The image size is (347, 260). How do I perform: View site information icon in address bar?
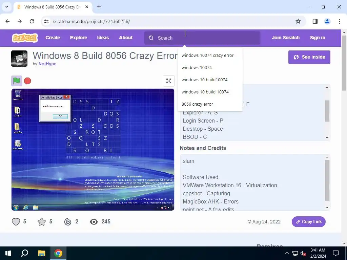click(46, 21)
